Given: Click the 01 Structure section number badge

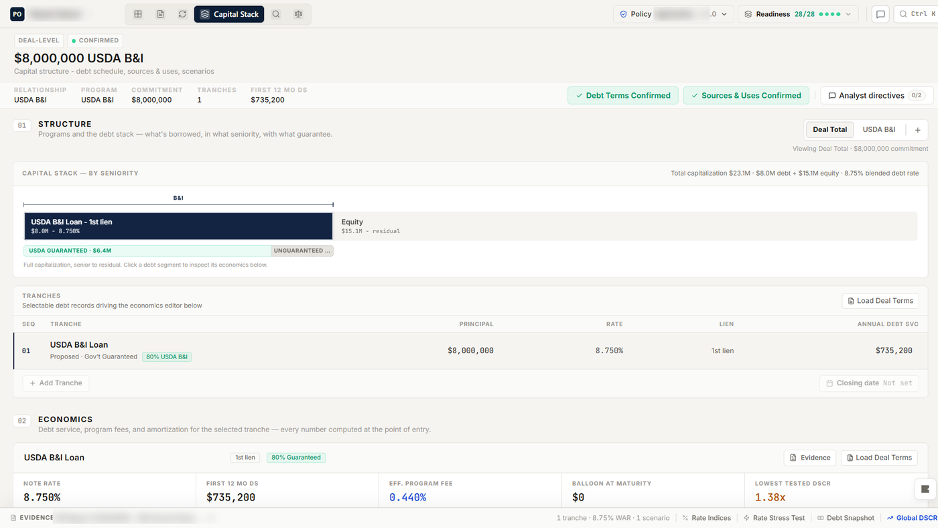Looking at the screenshot, I should pos(22,125).
